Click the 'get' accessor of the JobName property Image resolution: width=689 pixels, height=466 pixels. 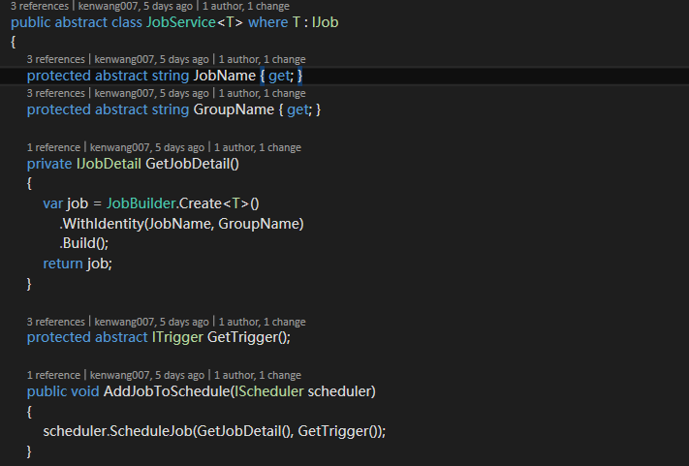pyautogui.click(x=279, y=77)
